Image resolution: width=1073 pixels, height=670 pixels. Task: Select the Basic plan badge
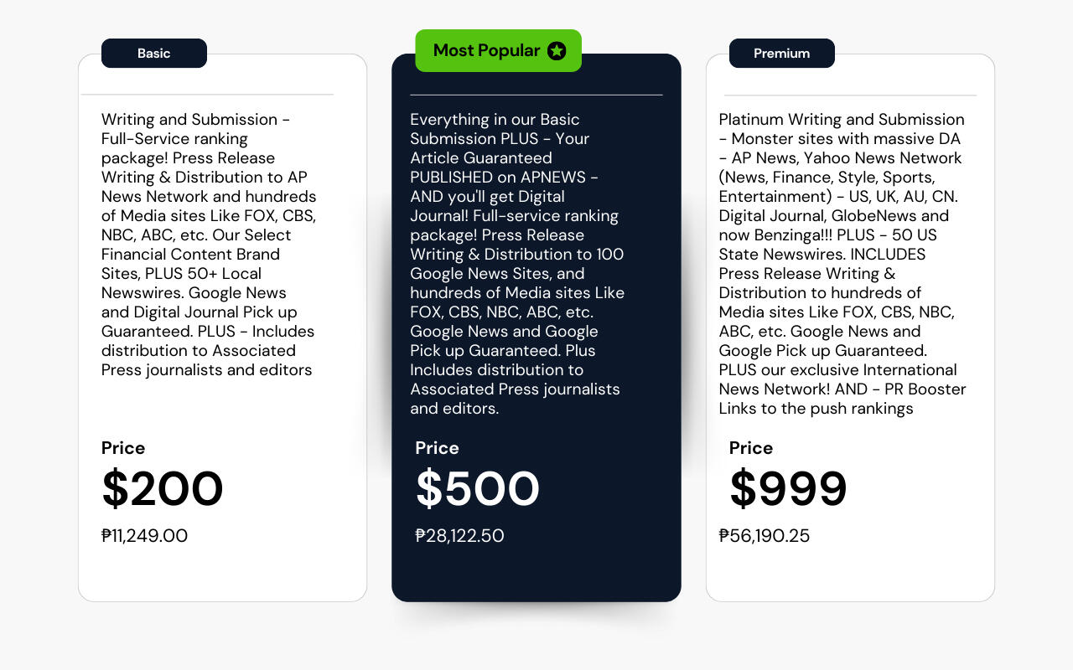pos(154,53)
